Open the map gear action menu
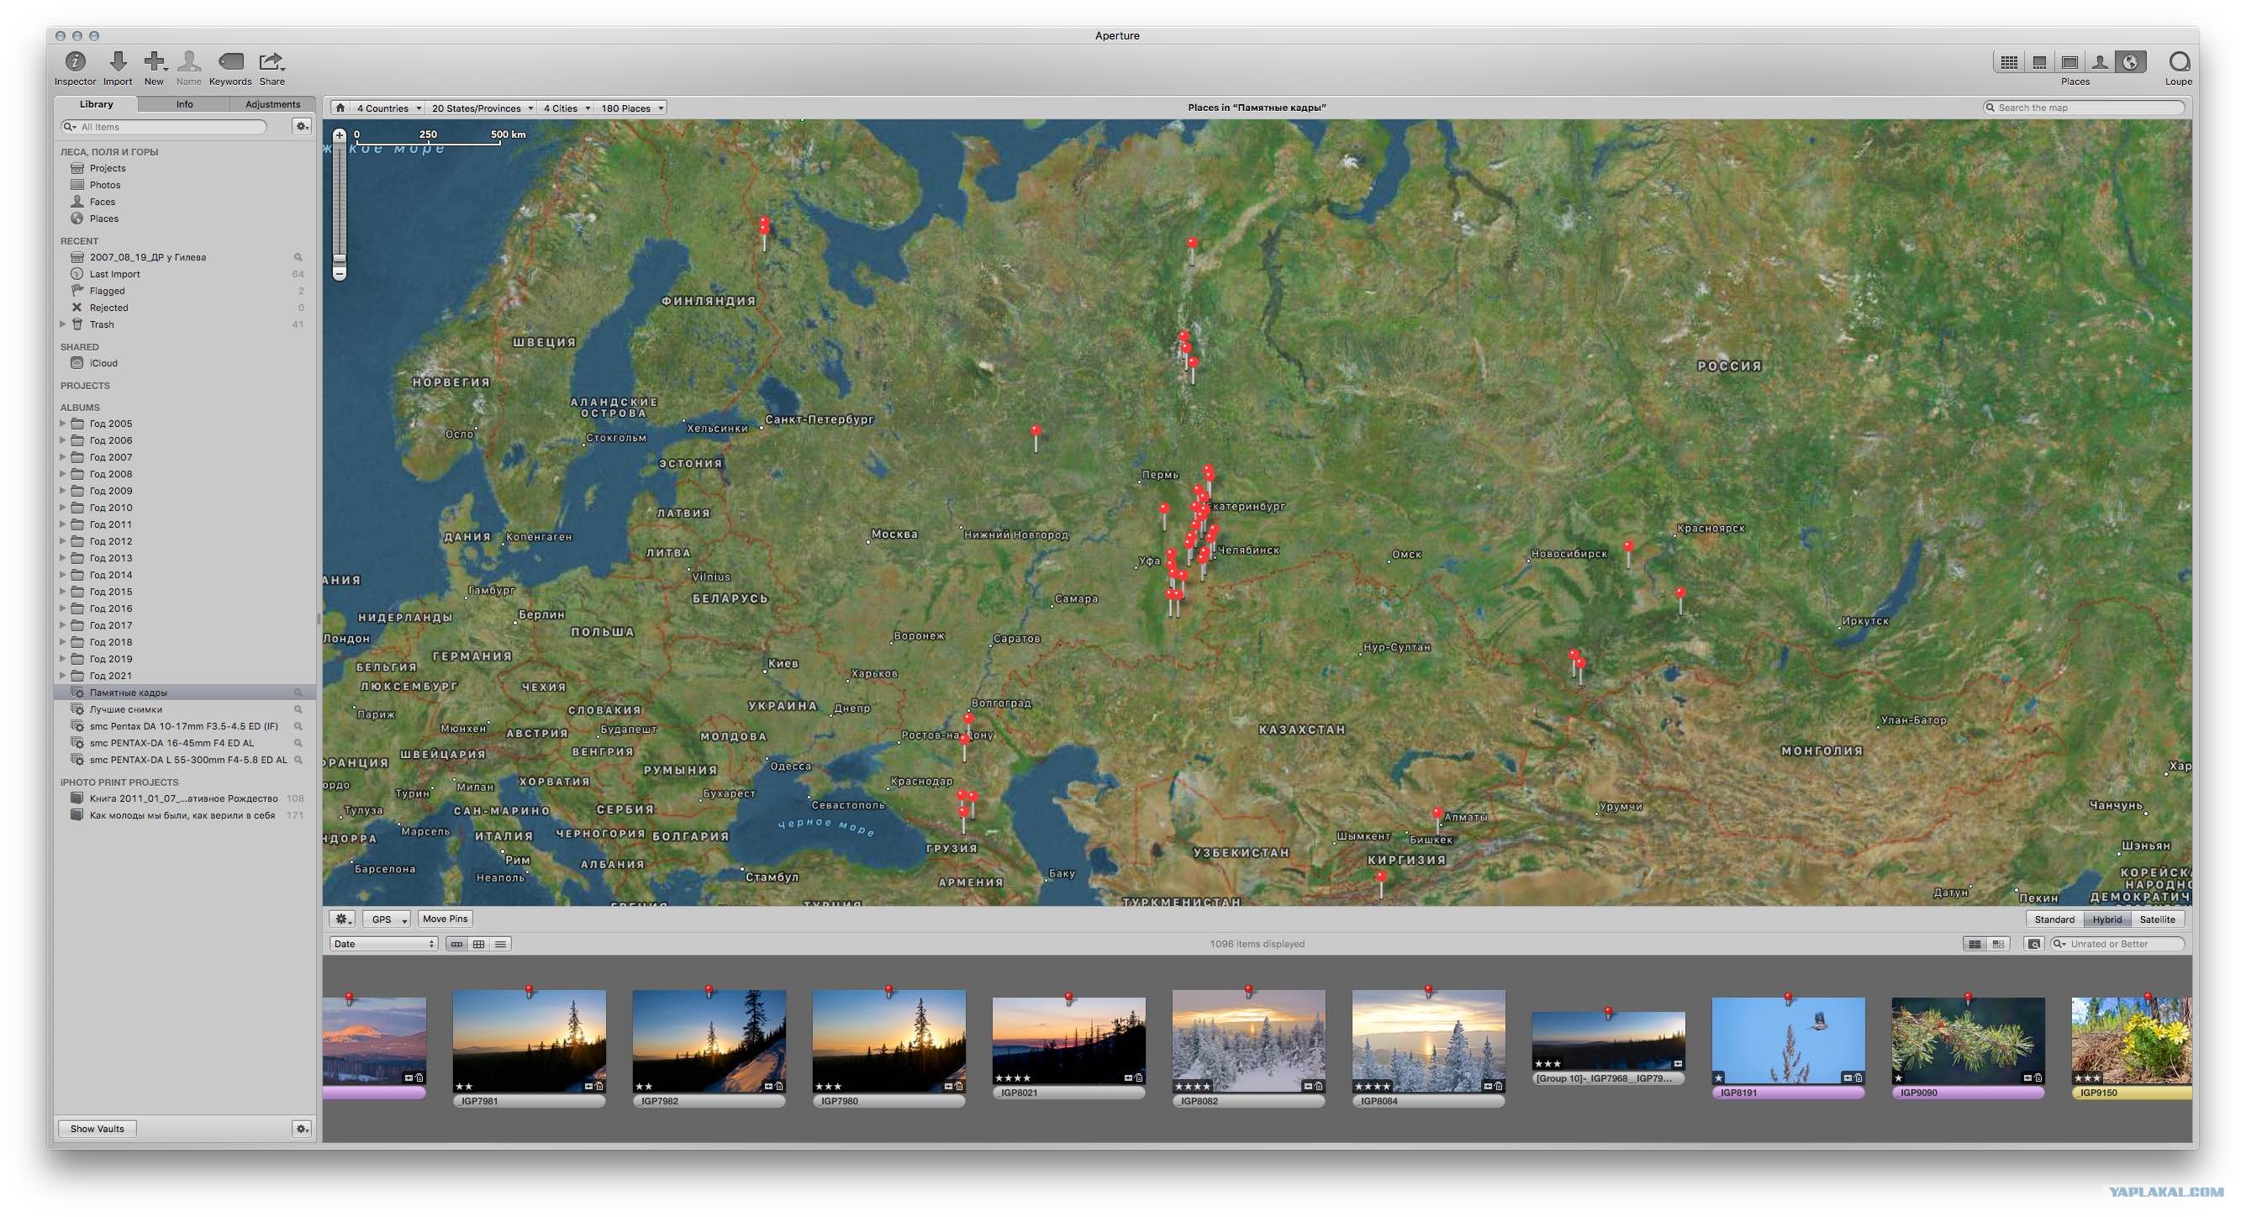 click(343, 919)
